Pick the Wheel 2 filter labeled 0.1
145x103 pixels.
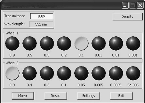click(64, 73)
